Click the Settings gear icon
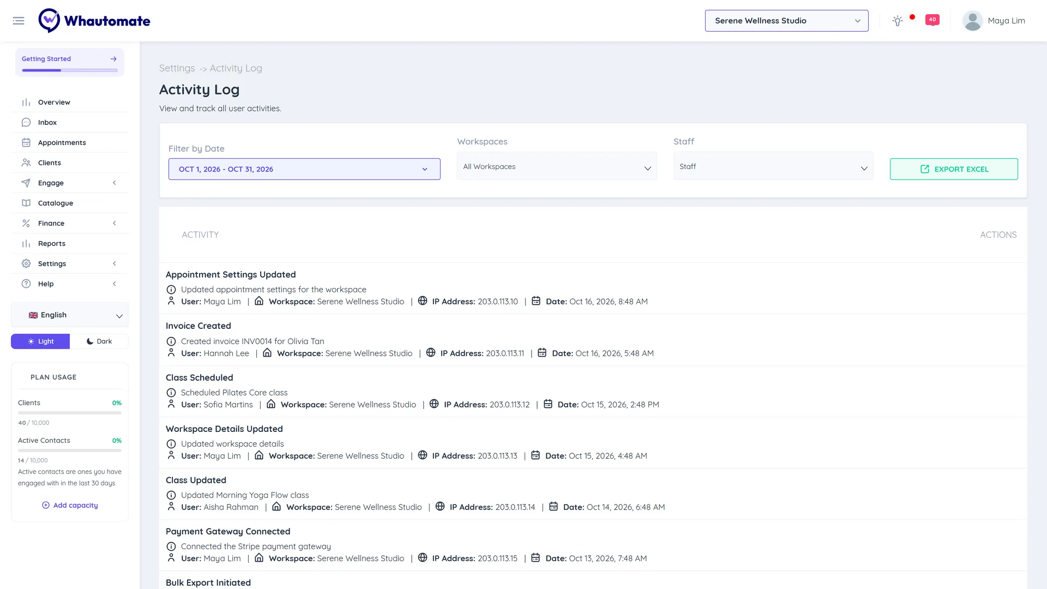The width and height of the screenshot is (1047, 589). pos(26,264)
